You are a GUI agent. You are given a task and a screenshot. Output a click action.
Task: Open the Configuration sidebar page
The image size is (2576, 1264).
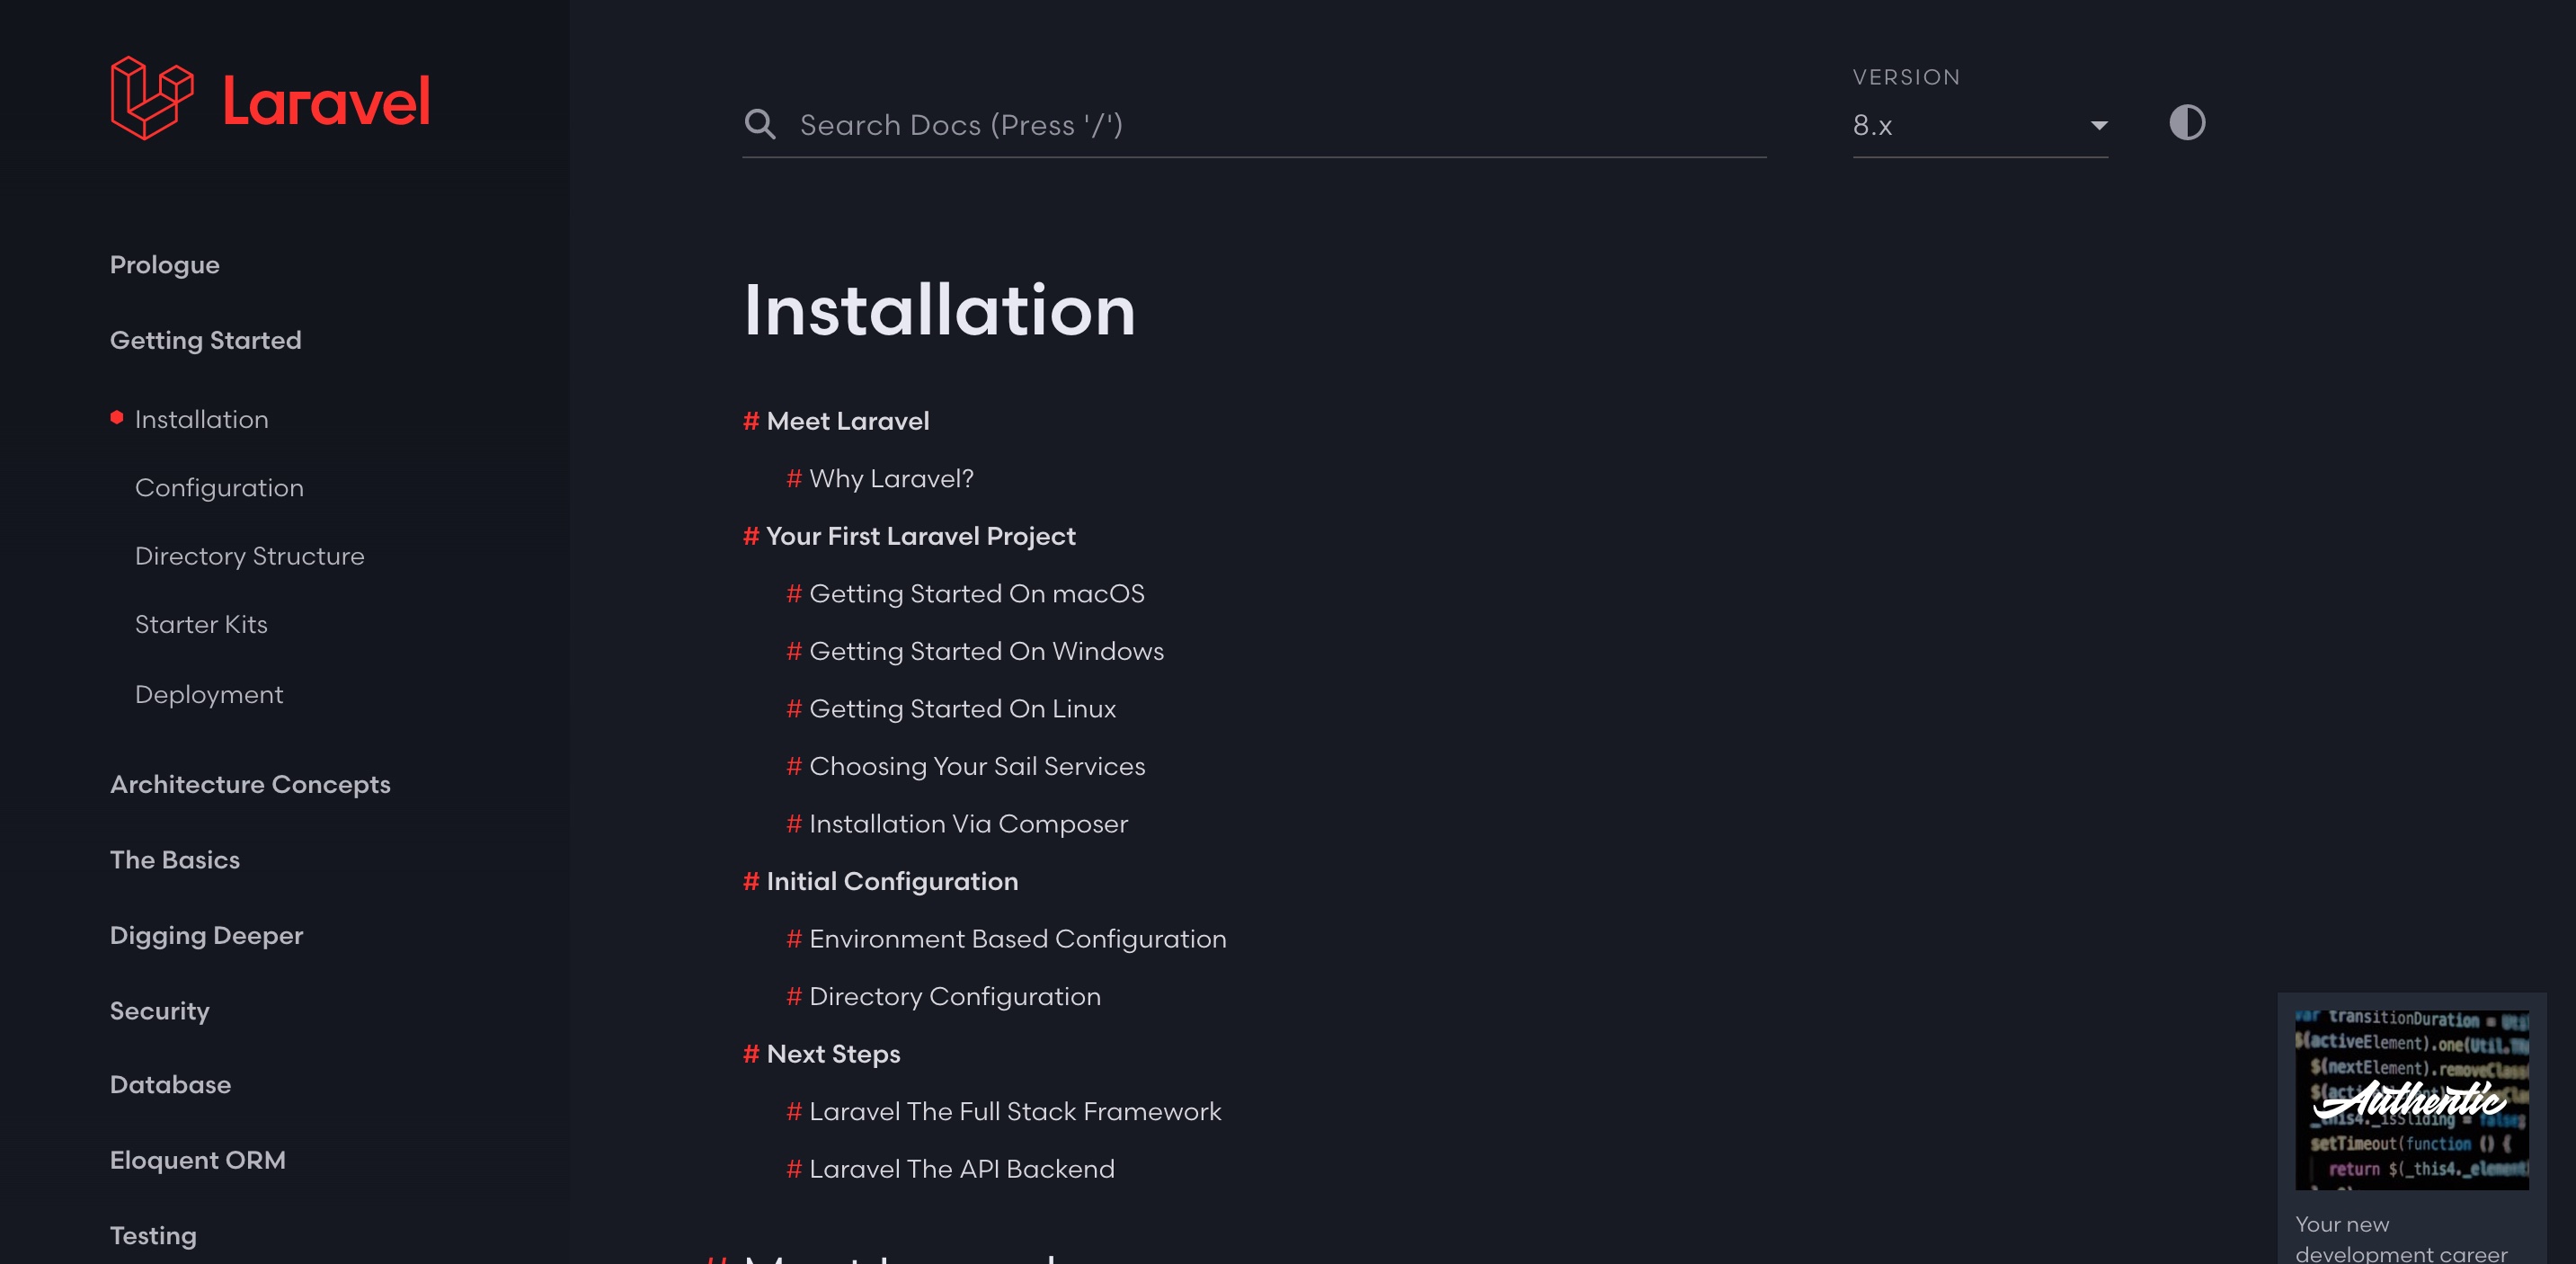click(219, 488)
